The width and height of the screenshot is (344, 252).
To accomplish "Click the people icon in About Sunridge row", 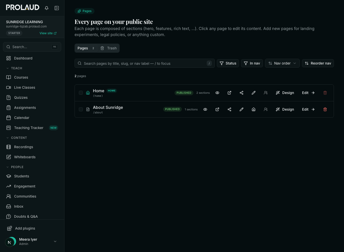I will (266, 109).
